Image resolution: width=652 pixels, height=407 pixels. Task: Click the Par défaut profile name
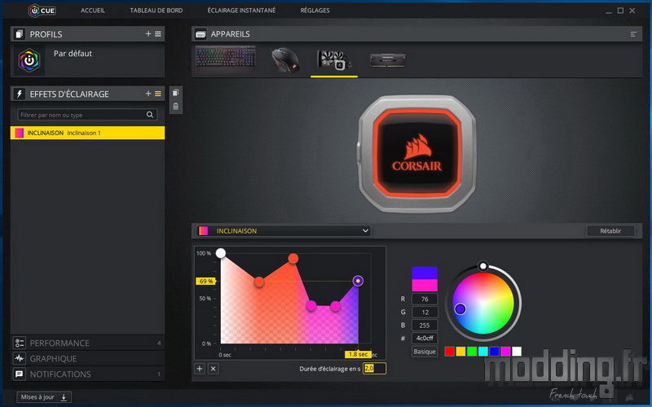pyautogui.click(x=73, y=53)
